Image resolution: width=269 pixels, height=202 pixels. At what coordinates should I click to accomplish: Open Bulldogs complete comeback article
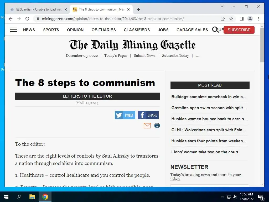pyautogui.click(x=209, y=97)
